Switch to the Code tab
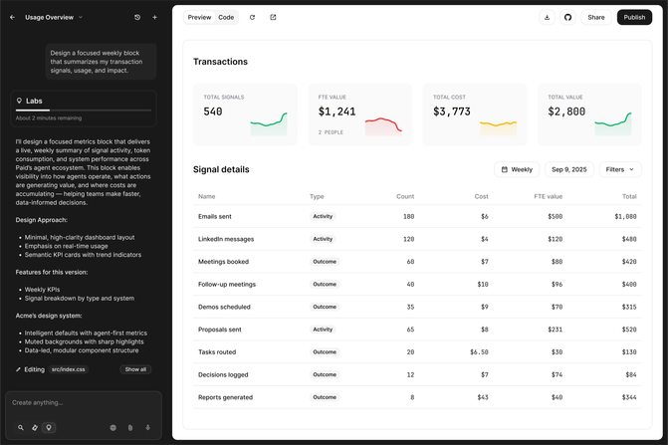Screen dimensions: 669x445 [226, 18]
